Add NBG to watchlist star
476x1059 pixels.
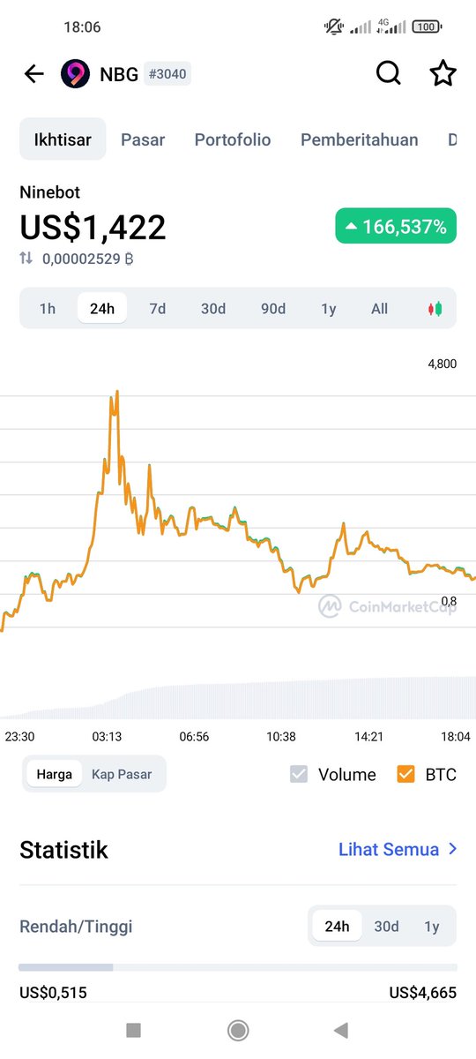click(x=443, y=74)
